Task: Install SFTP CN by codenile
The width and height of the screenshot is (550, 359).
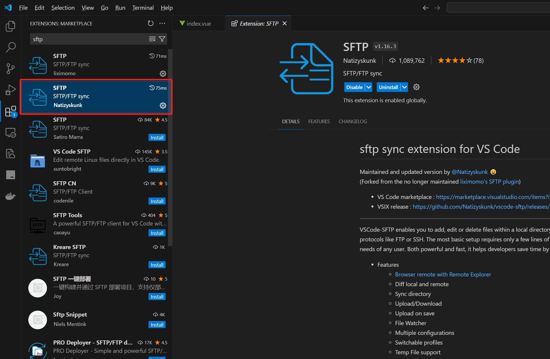Action: pyautogui.click(x=157, y=201)
